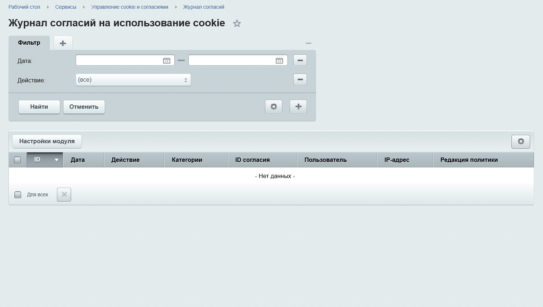
Task: Open filter settings gear
Action: (274, 107)
